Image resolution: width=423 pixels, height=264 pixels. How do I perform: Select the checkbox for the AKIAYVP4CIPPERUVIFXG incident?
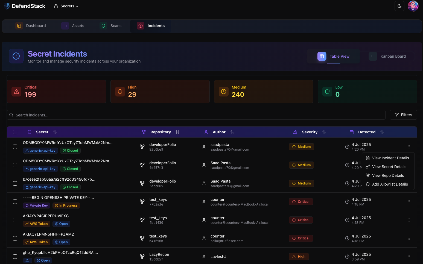pyautogui.click(x=15, y=220)
